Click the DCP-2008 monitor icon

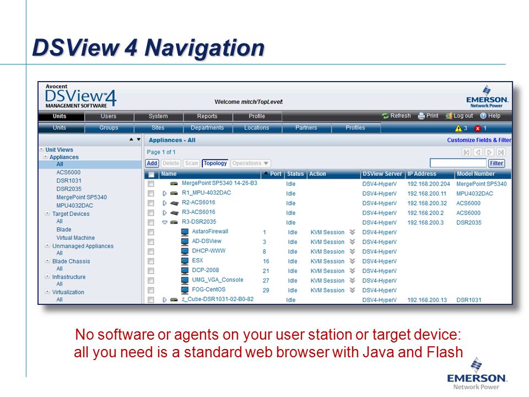(x=185, y=271)
